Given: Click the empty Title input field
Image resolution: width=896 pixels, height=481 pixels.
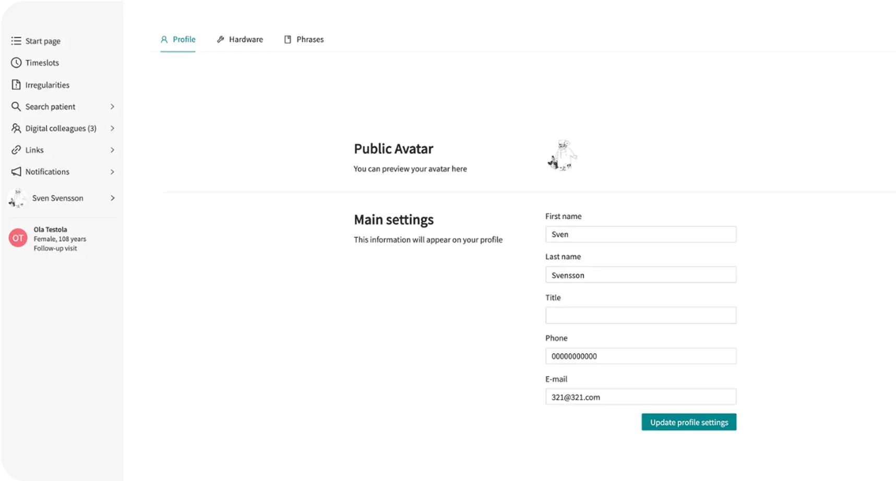Looking at the screenshot, I should tap(640, 316).
